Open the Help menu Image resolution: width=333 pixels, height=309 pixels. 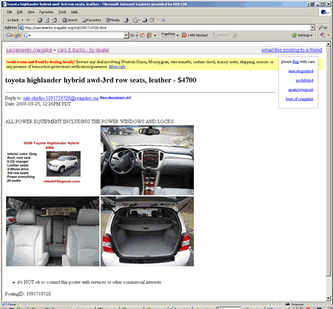pos(74,12)
